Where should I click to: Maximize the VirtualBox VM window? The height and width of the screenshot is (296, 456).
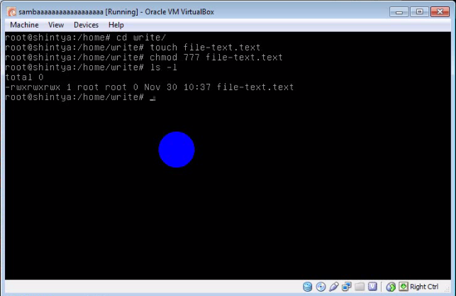[x=419, y=12]
